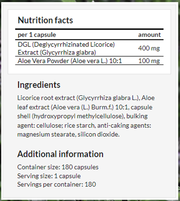This screenshot has width=180, height=201.
Task: Click the Ingredients heading
Action: [39, 85]
